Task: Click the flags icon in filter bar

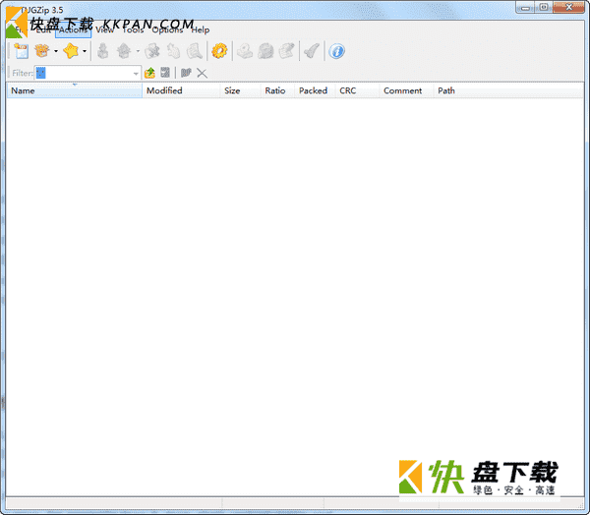Action: point(186,73)
